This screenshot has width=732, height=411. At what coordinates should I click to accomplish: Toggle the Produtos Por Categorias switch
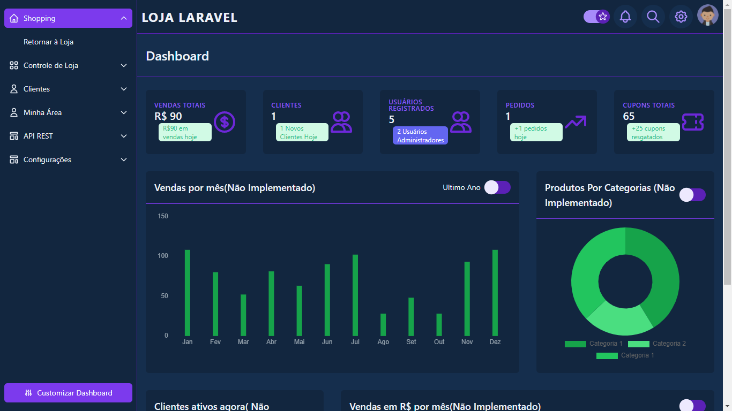coord(692,195)
